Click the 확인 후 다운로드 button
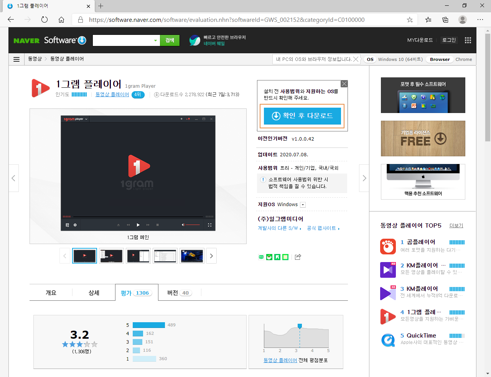 [x=302, y=116]
